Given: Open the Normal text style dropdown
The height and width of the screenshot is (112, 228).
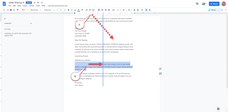Looking at the screenshot, I should click(35, 10).
